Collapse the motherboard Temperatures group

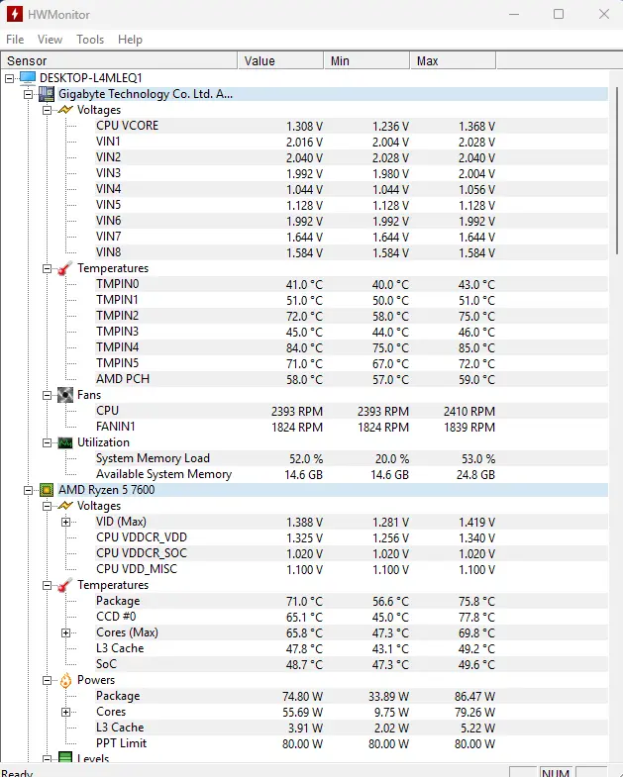tap(48, 268)
